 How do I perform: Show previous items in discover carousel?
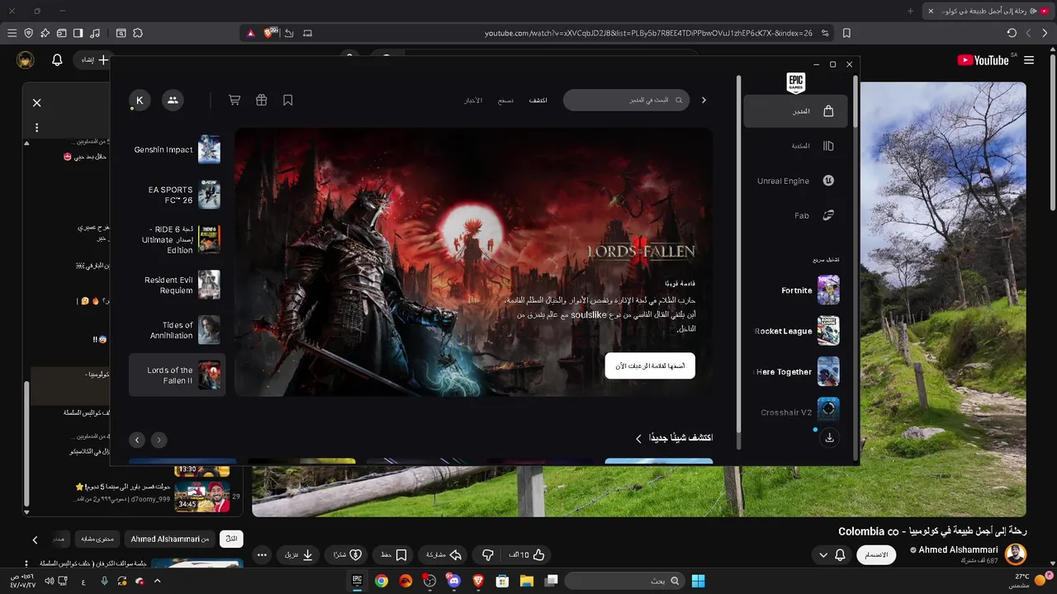(x=159, y=440)
